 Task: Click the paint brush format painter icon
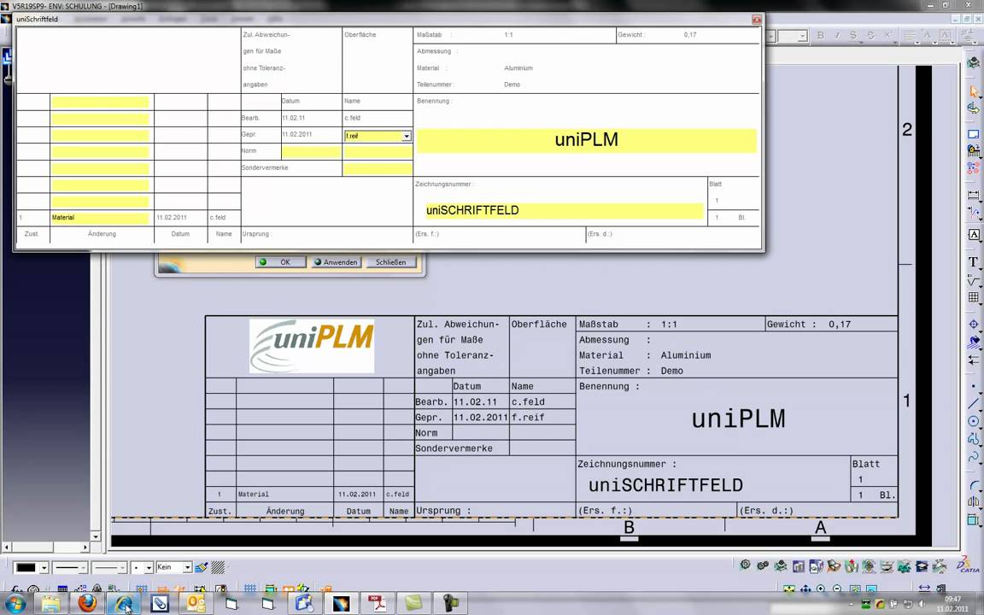(x=201, y=567)
